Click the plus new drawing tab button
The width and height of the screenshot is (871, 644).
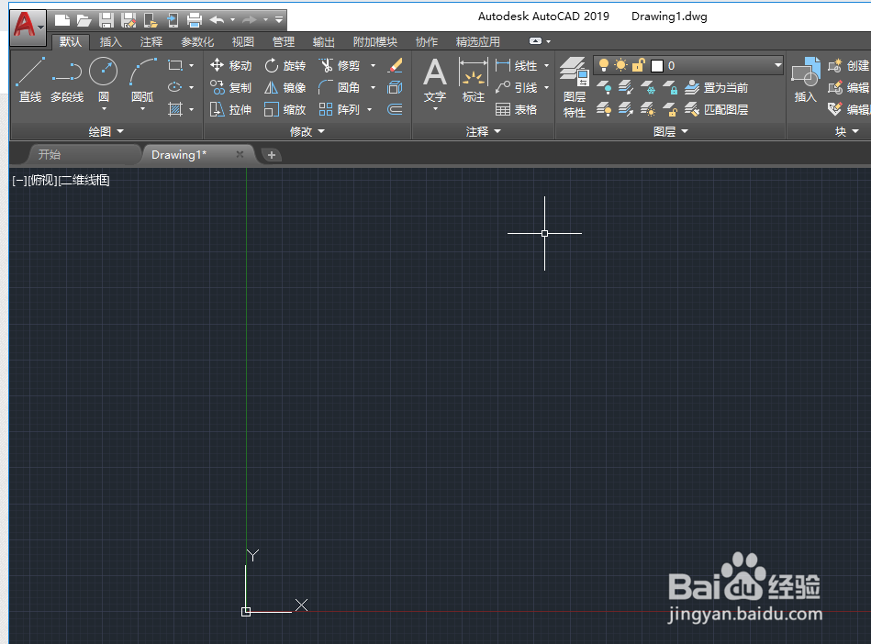point(272,155)
